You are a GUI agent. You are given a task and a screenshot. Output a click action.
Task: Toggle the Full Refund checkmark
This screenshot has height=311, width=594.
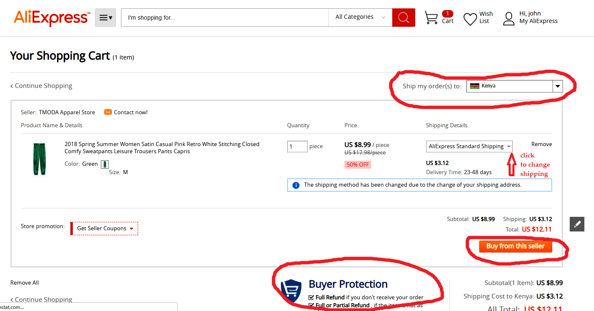click(311, 298)
